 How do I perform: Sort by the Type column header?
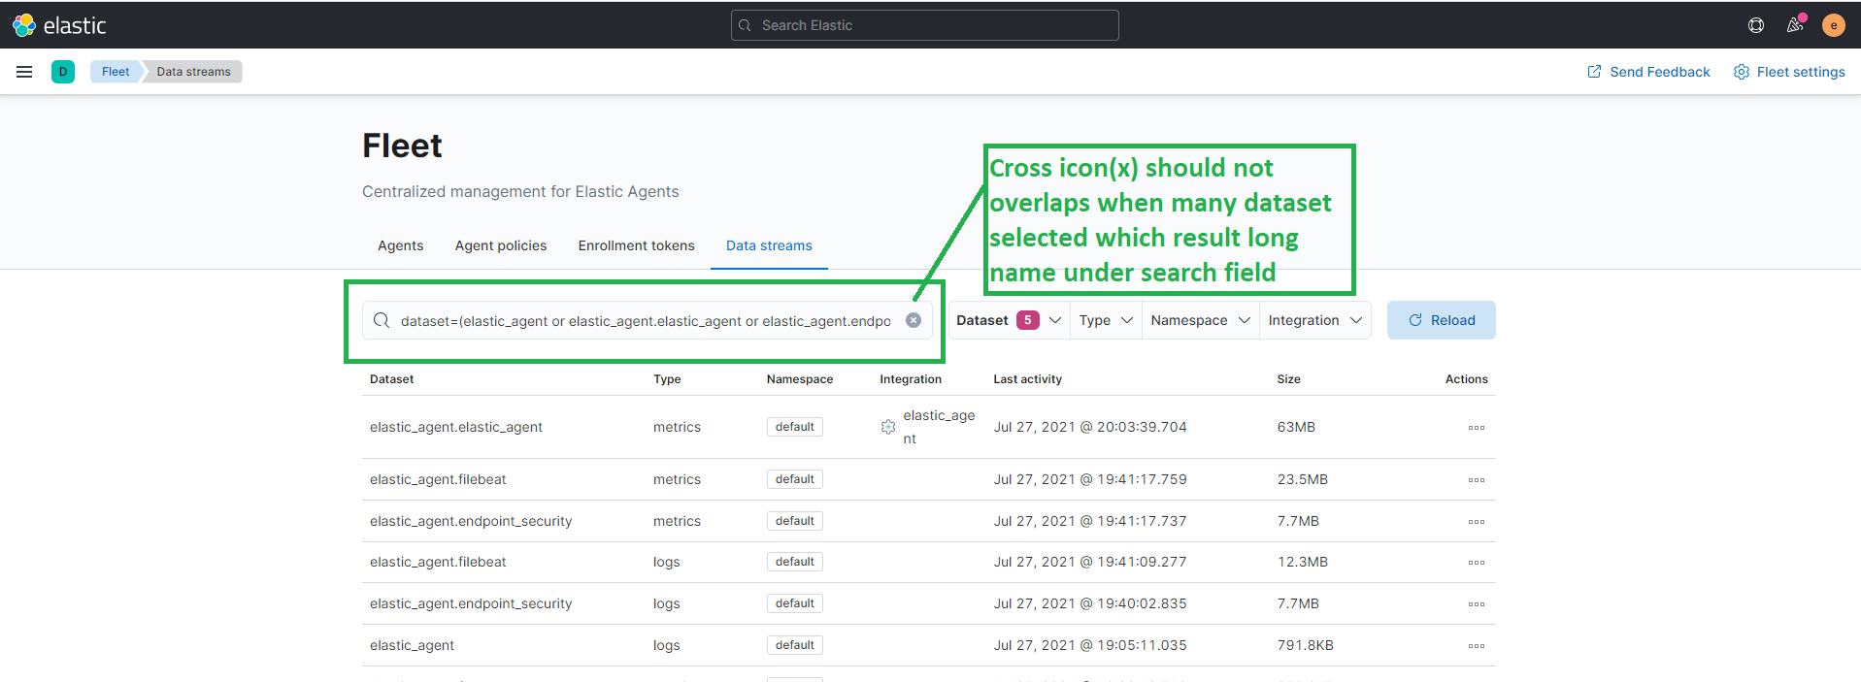tap(667, 379)
